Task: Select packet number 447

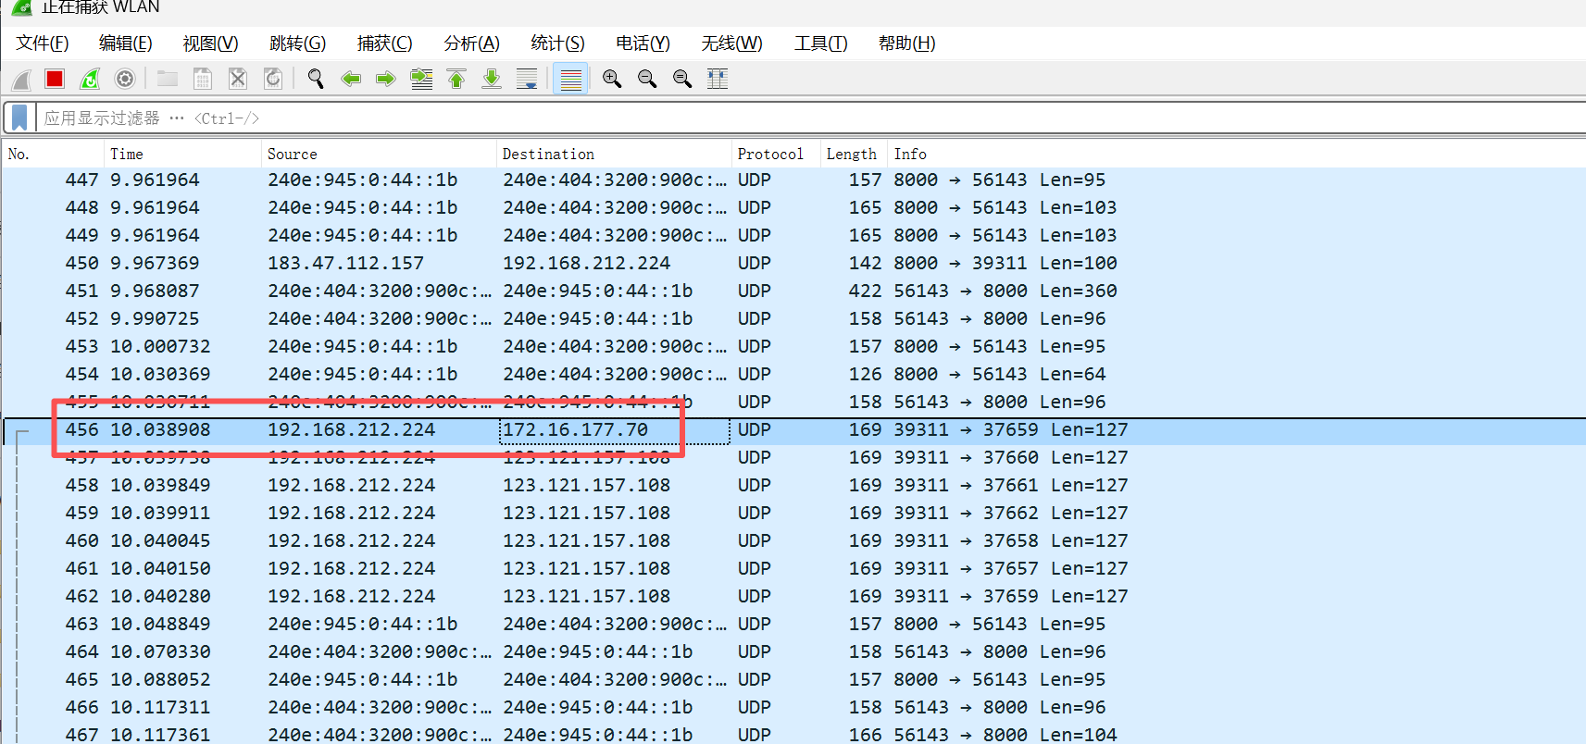Action: (x=793, y=180)
